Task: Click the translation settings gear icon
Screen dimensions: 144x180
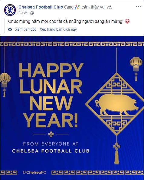Action: click(x=10, y=29)
